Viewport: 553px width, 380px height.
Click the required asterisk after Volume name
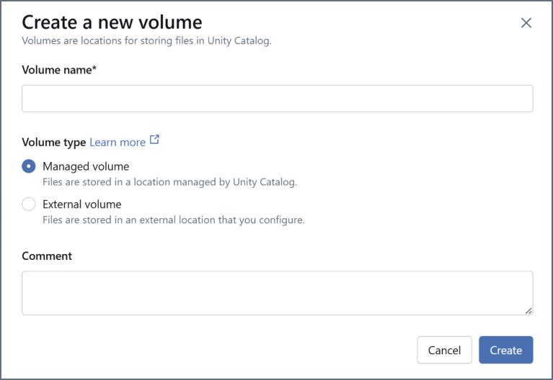tap(94, 69)
